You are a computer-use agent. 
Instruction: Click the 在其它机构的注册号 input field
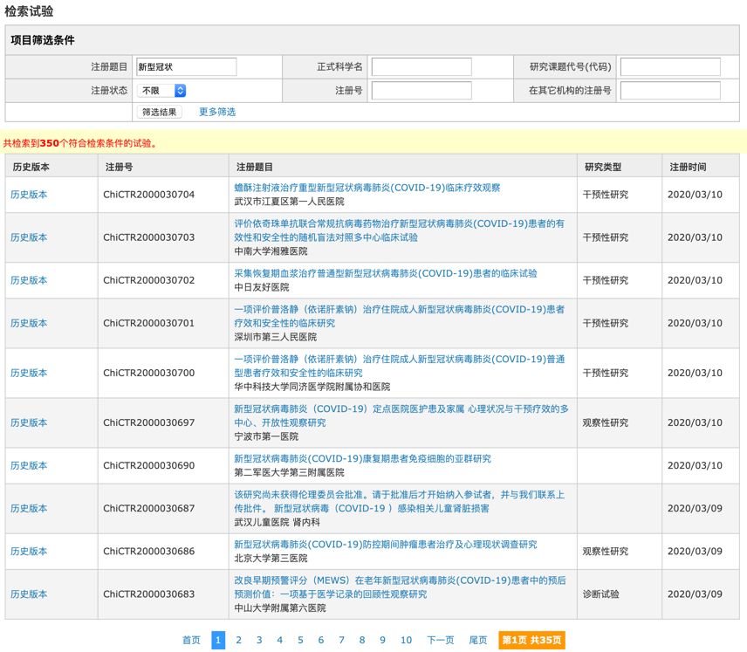tap(670, 91)
